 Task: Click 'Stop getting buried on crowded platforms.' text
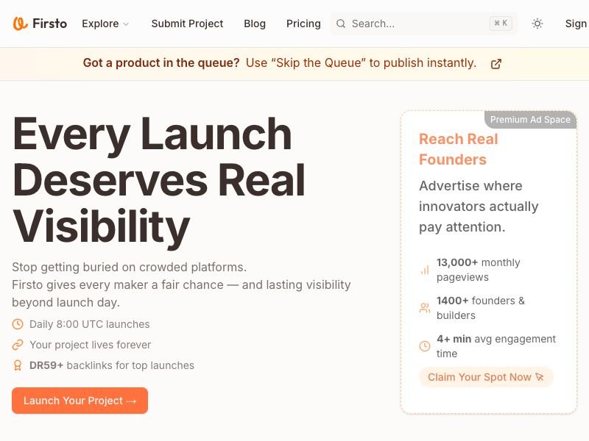[x=130, y=267]
